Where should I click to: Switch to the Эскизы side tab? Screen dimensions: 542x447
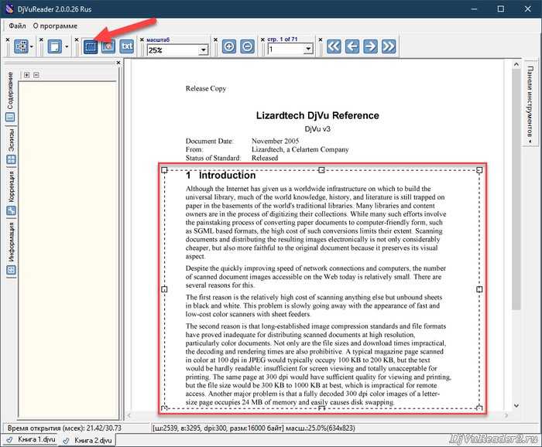10,146
